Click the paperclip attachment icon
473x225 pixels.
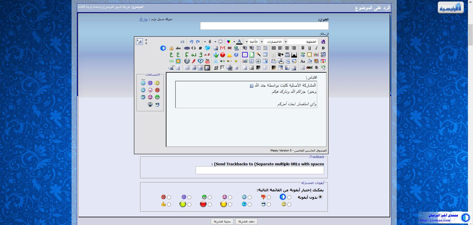coord(210,42)
